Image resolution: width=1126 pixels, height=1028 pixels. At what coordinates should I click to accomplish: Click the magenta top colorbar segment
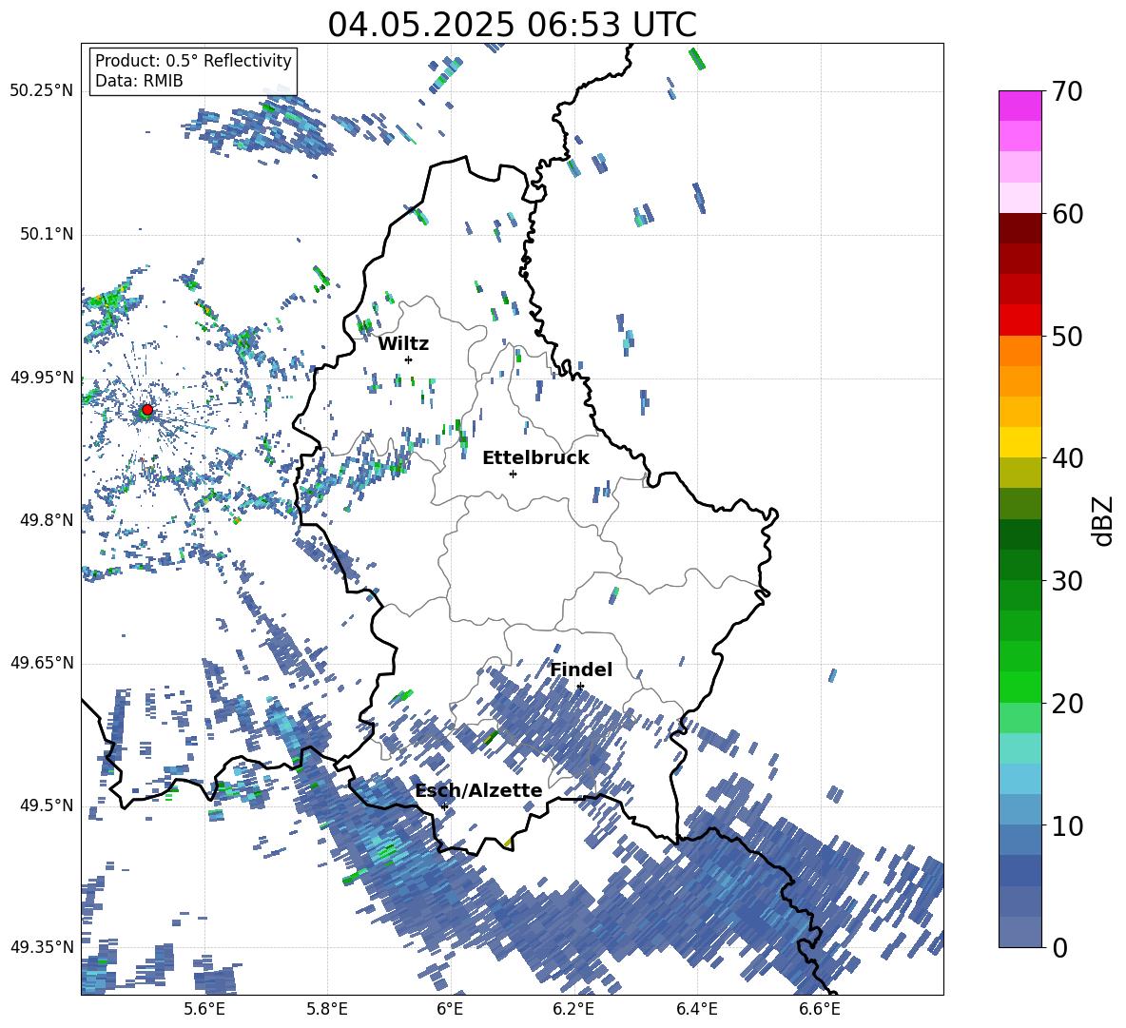[1019, 106]
